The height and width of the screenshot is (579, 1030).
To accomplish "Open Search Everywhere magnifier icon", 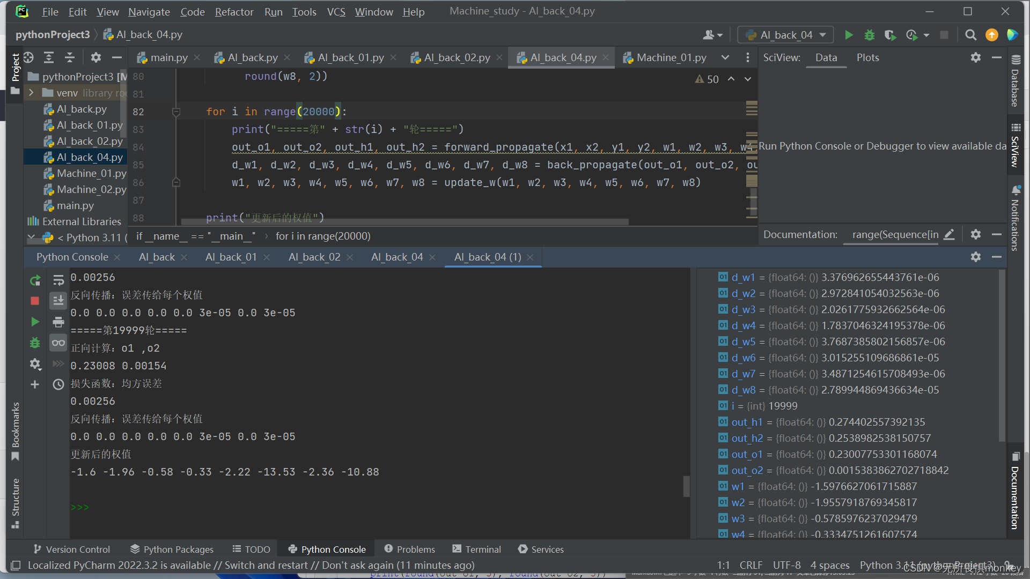I will (970, 35).
